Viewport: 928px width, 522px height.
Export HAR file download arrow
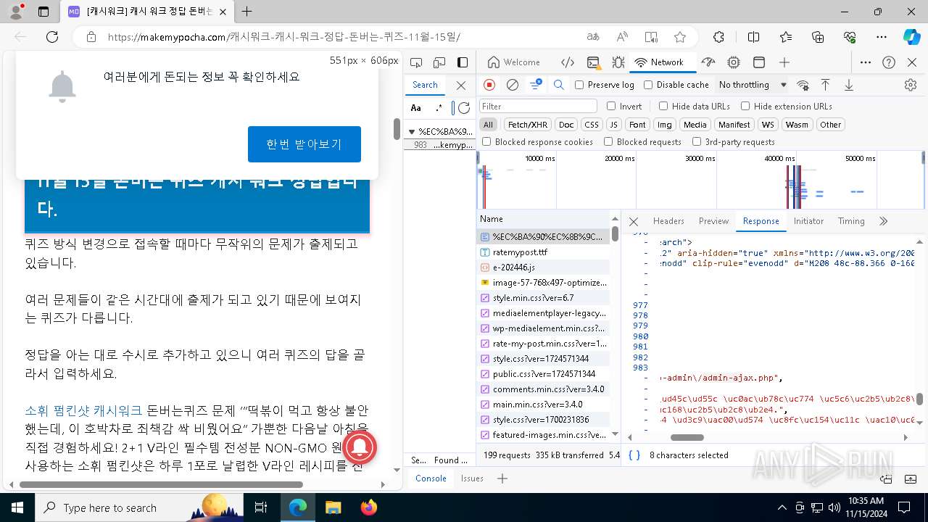pos(848,85)
